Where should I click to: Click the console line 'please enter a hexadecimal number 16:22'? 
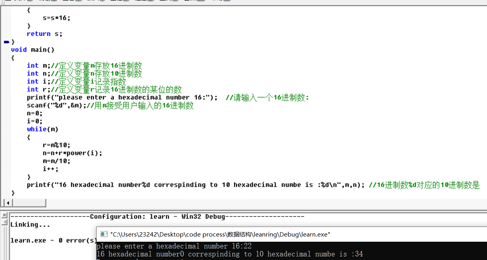(174, 246)
